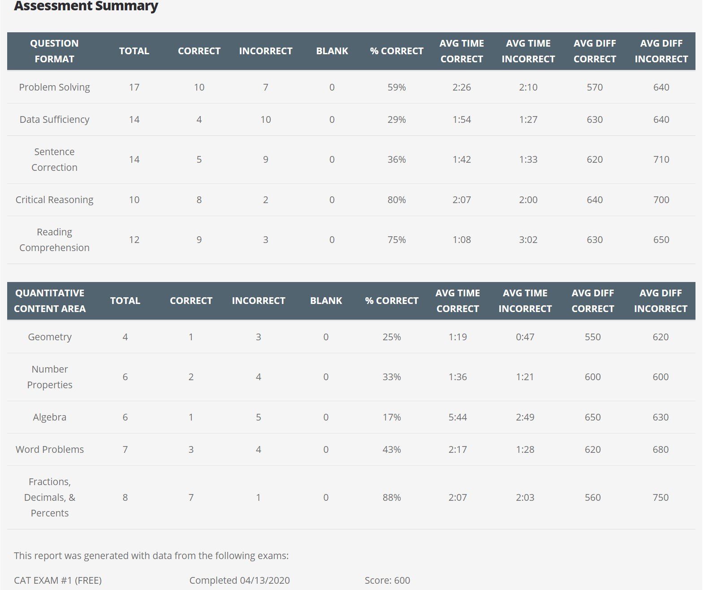This screenshot has width=704, height=590.
Task: Click the 3:02 average time for Reading Comprehension
Action: 528,240
